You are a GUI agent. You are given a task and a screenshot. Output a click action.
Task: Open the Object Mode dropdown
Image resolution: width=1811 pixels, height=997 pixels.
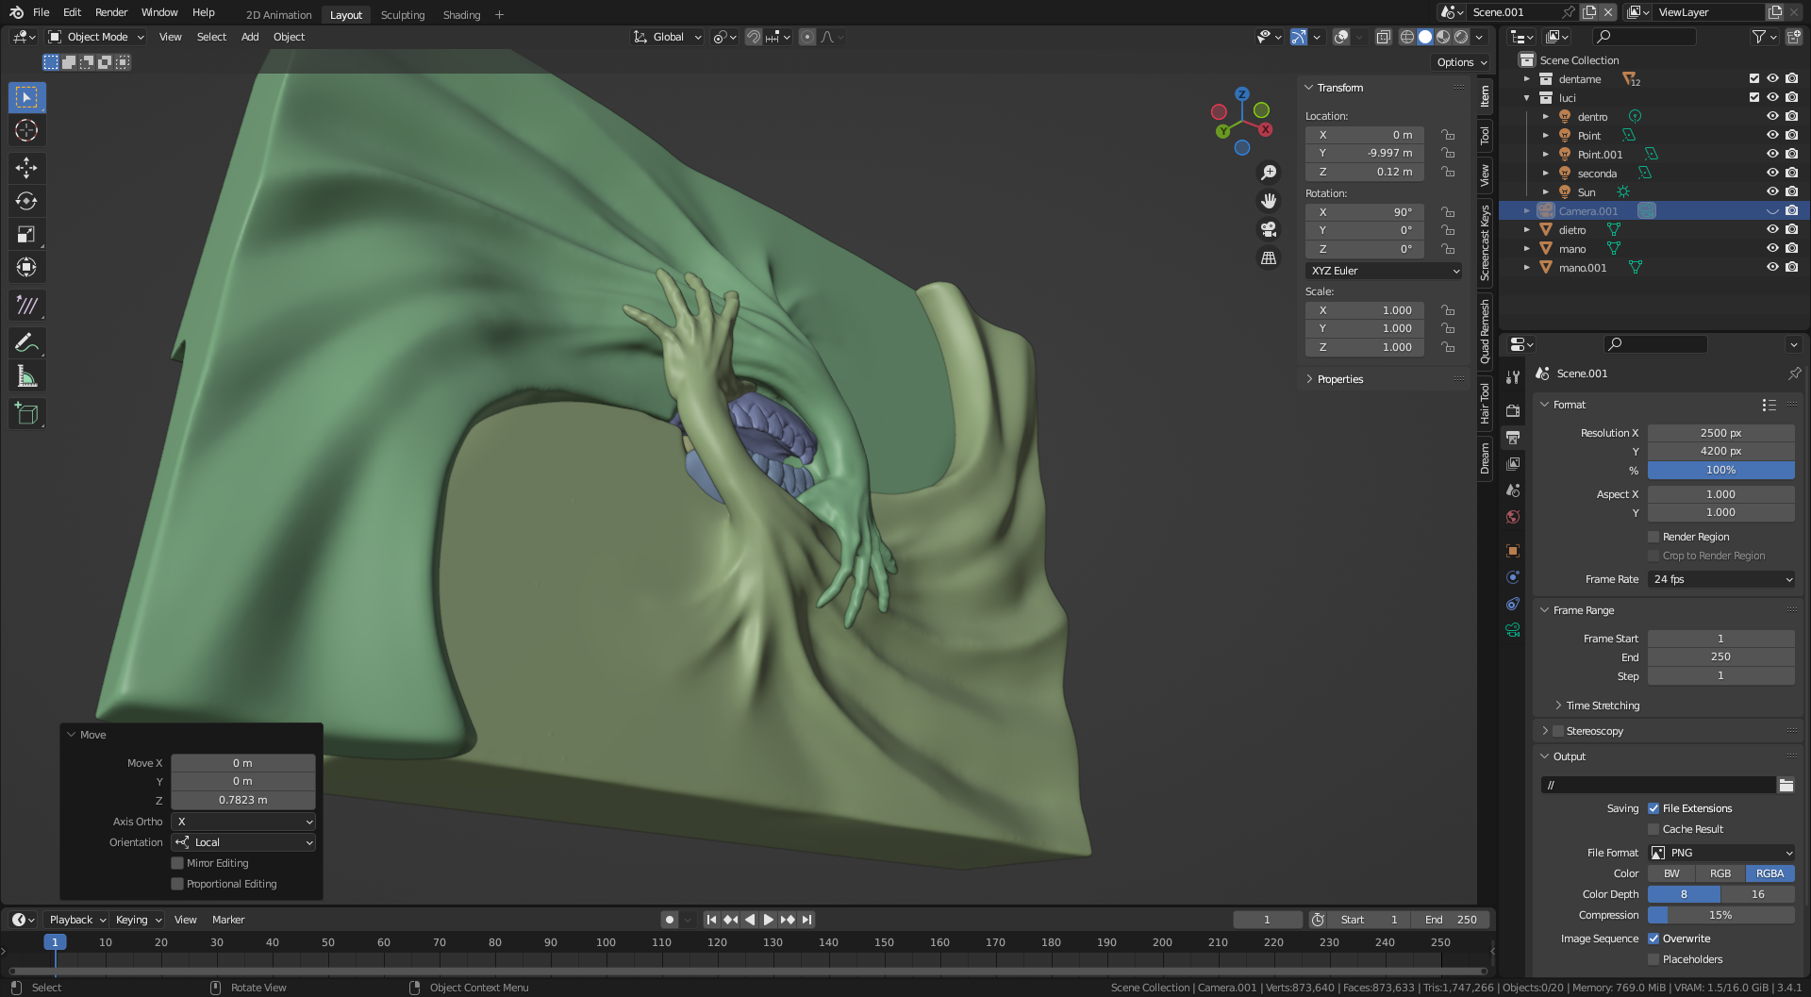tap(96, 37)
